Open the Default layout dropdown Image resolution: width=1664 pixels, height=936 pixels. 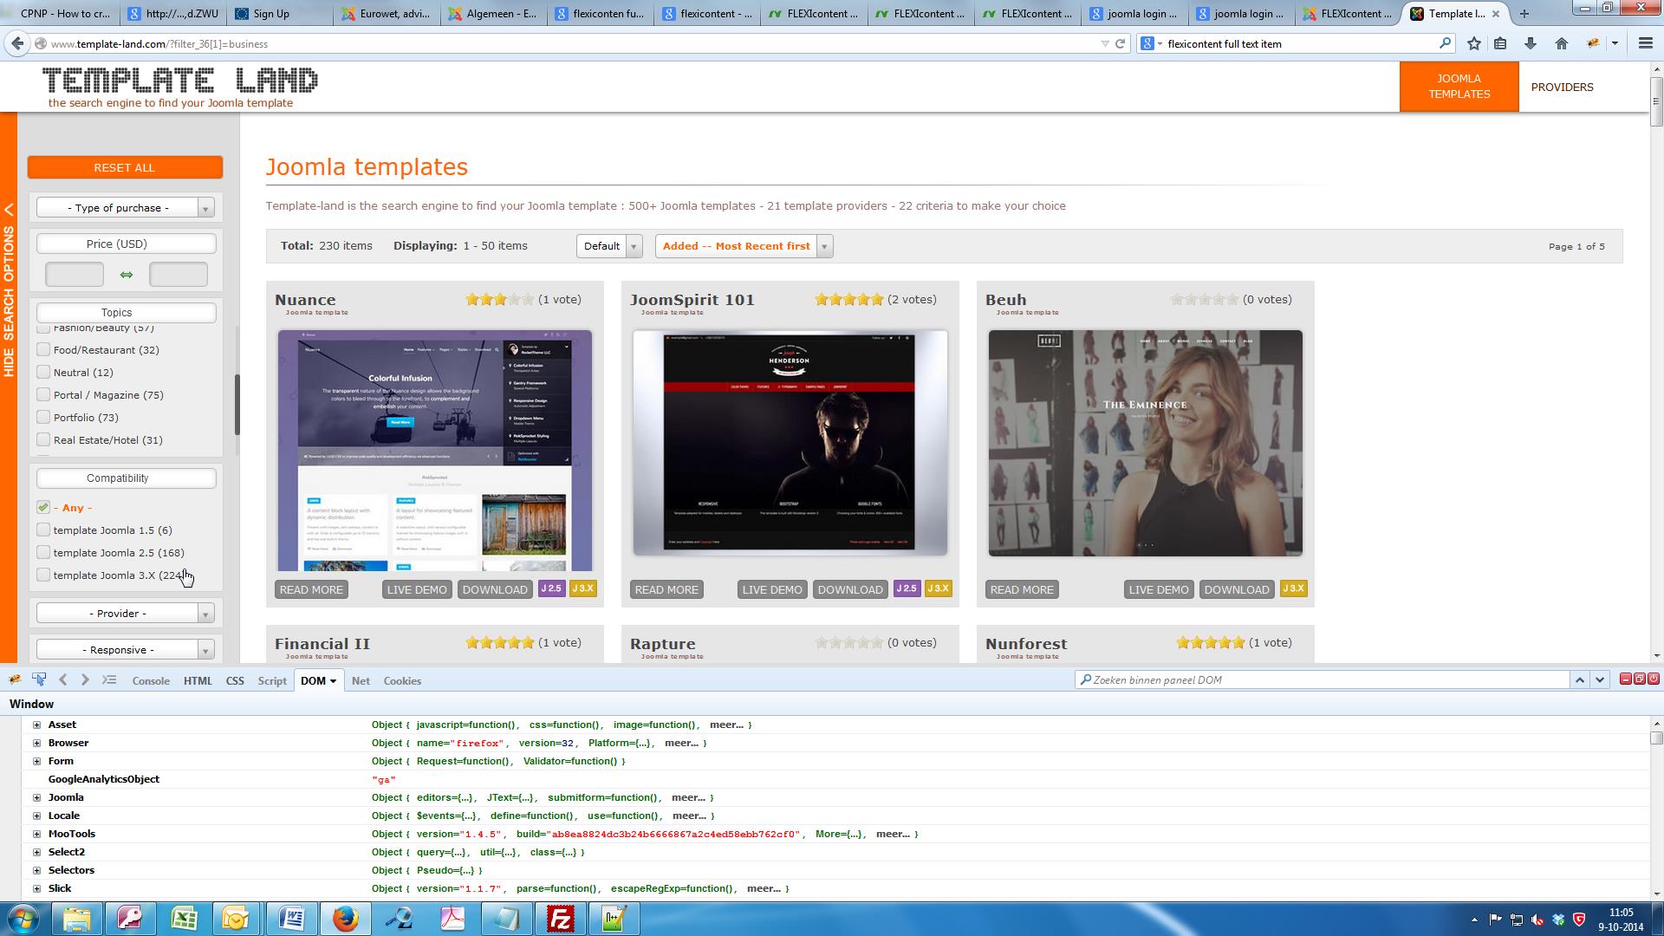pyautogui.click(x=609, y=246)
